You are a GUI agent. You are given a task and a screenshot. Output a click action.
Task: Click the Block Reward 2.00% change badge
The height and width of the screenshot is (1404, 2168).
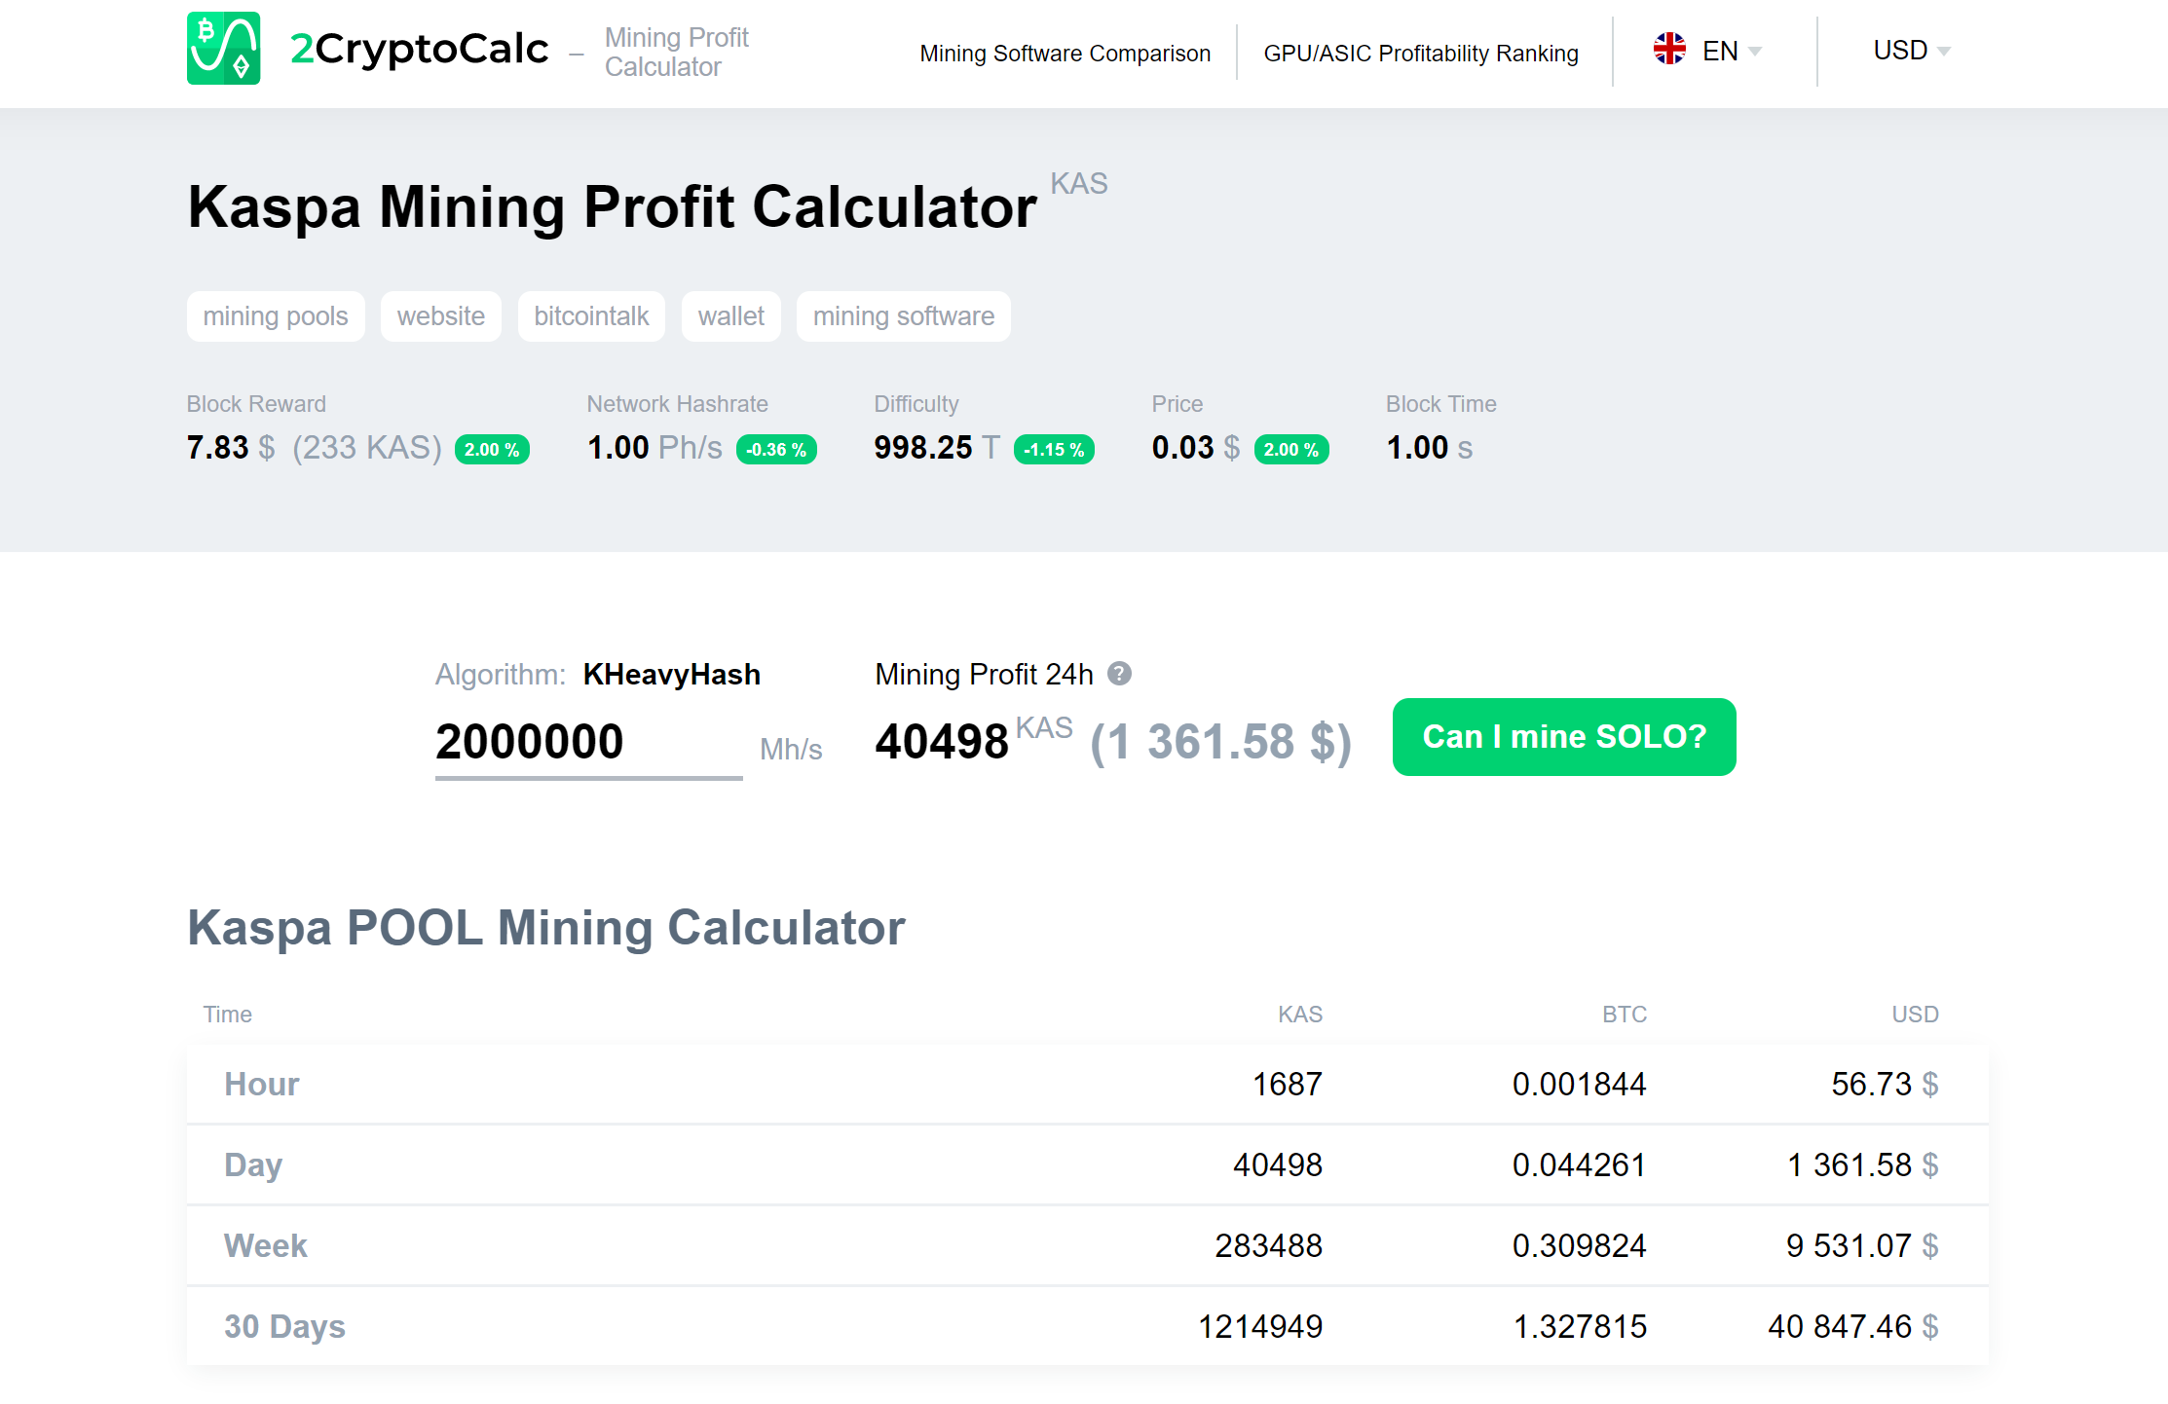coord(492,449)
